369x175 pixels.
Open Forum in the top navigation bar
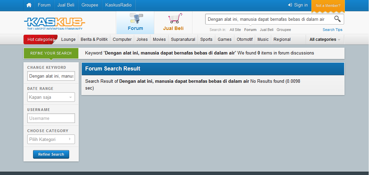(44, 5)
